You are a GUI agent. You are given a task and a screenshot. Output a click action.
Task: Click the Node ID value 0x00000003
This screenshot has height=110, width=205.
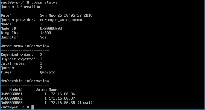(x=51, y=28)
